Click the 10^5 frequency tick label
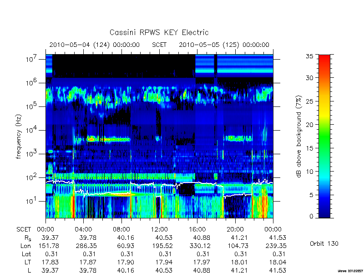Screen dimensions: 364x273 click(x=32, y=106)
